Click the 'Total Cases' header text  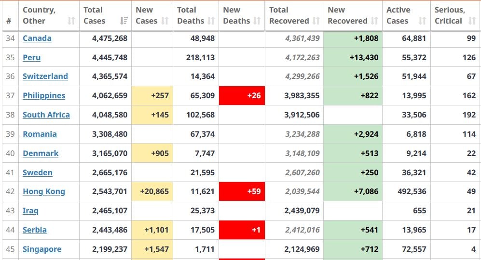[x=95, y=15]
